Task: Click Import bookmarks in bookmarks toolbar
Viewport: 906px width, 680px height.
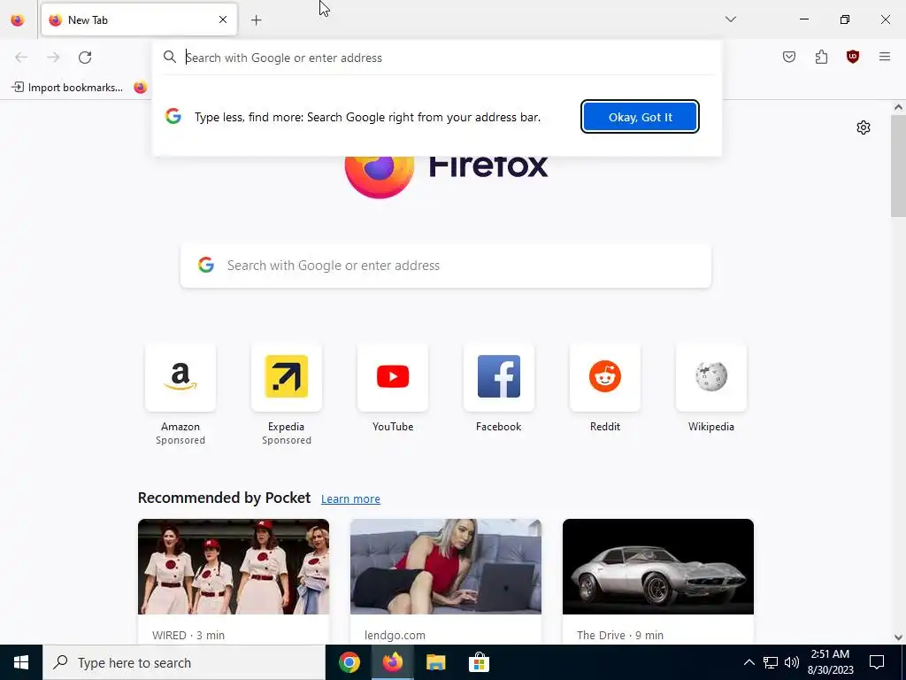Action: click(x=67, y=88)
